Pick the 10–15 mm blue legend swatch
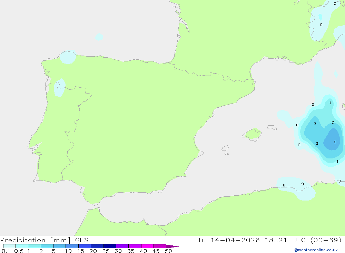The height and width of the screenshot is (253, 345). 72,246
